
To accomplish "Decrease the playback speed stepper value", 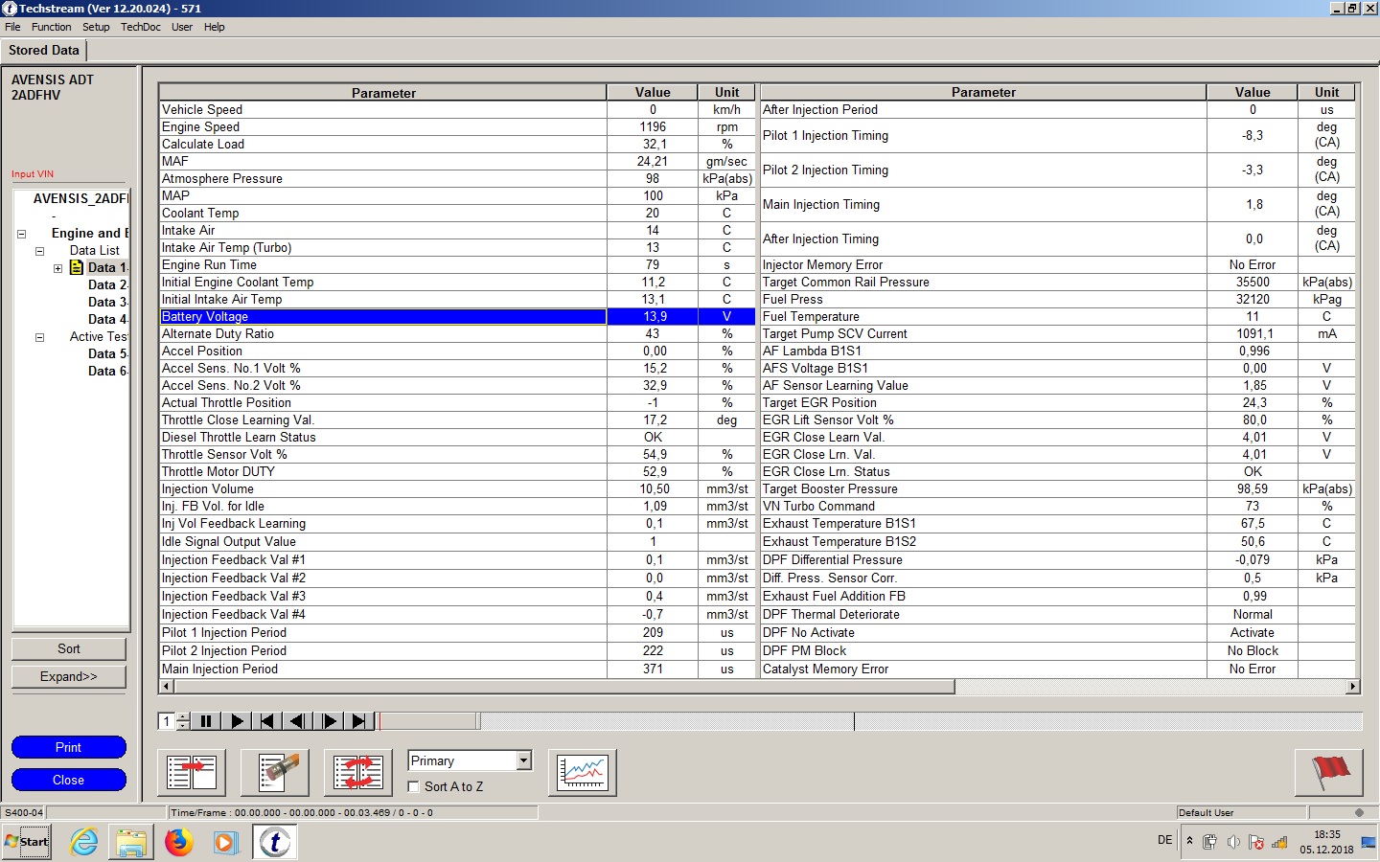I will (183, 726).
